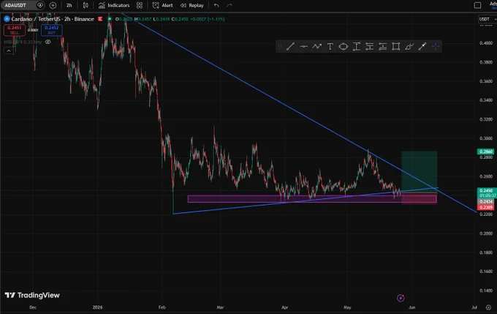Toggle indicator visibility with the eye icon

tap(48, 42)
